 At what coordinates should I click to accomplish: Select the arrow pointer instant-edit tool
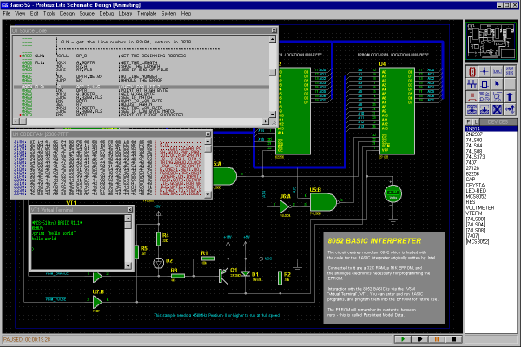point(497,84)
